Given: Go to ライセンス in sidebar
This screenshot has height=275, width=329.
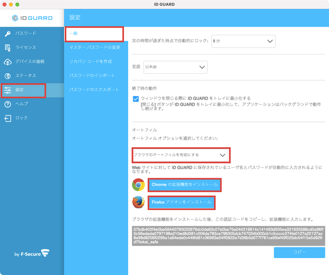Looking at the screenshot, I should pos(32,48).
